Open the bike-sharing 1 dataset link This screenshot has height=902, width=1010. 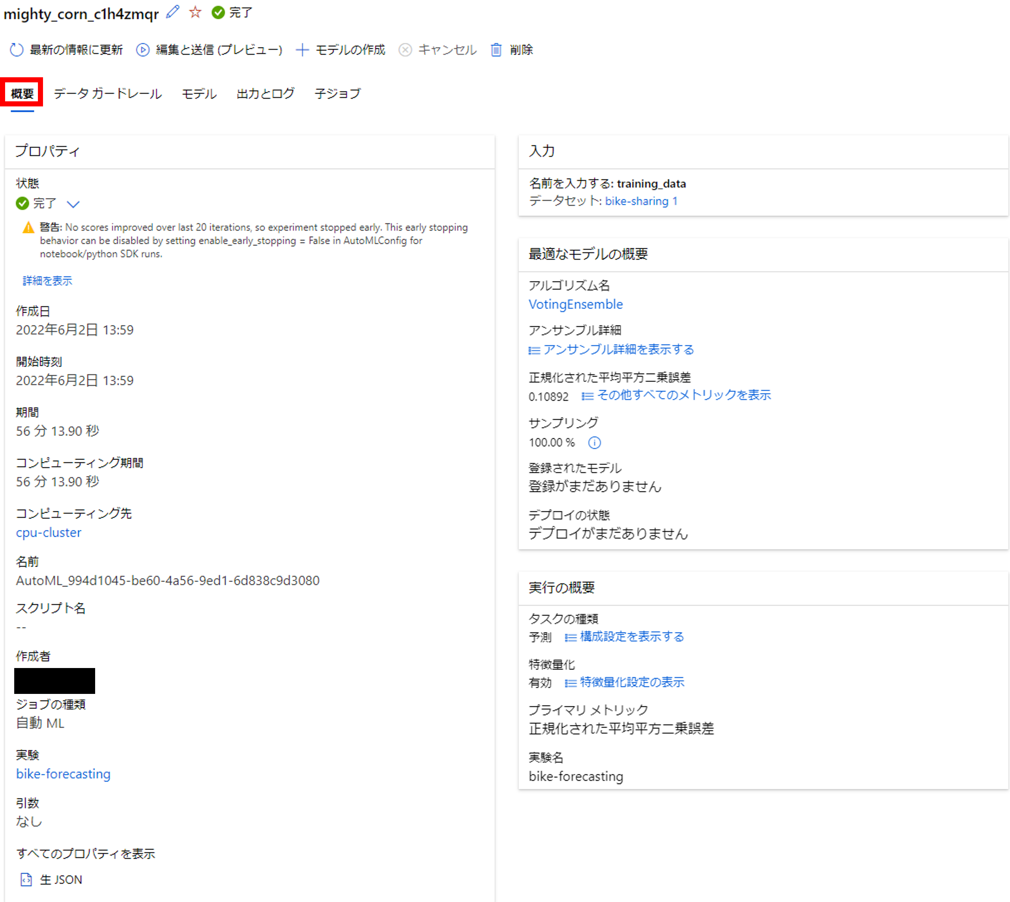point(641,201)
